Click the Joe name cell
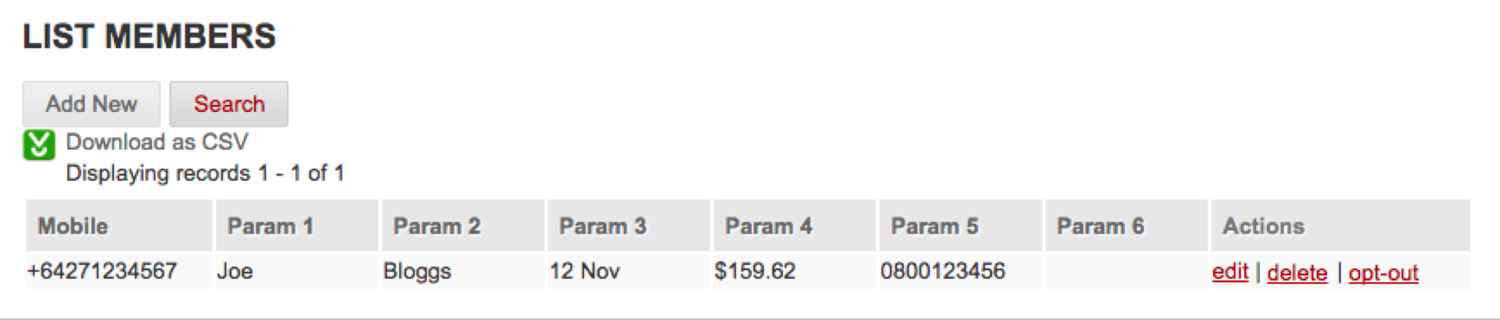1500x320 pixels. point(235,271)
